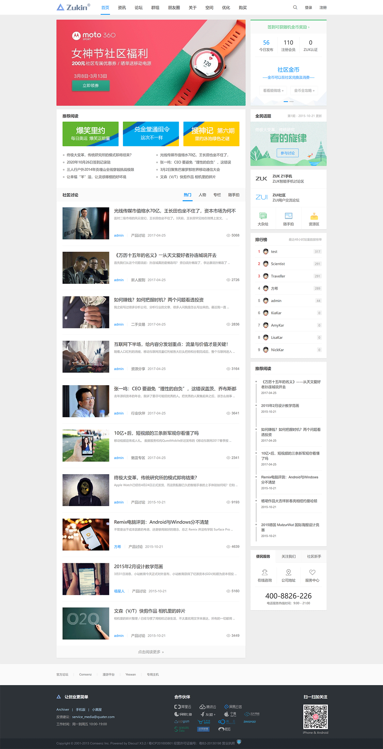The width and height of the screenshot is (383, 749).
Task: Click the moto 360 carousel banner image
Action: [x=151, y=63]
